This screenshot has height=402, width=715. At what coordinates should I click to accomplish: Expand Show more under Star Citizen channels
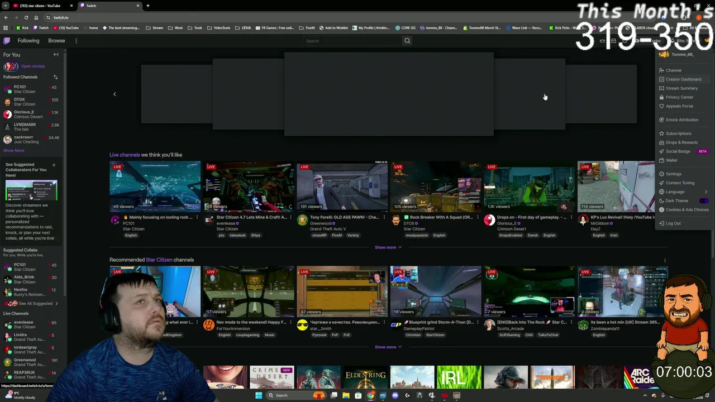click(388, 347)
